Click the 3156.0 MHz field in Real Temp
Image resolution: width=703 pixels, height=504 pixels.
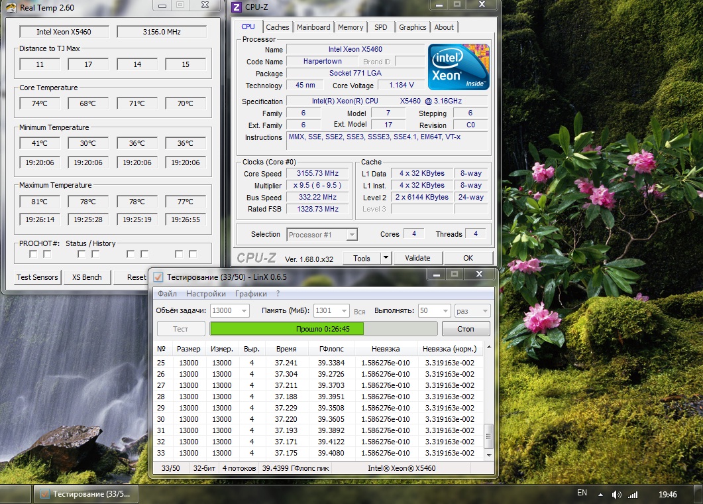coord(162,32)
